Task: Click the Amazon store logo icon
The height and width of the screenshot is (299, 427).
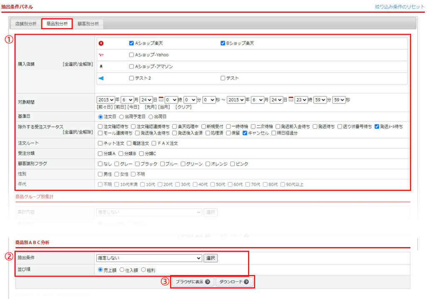Action: point(101,66)
